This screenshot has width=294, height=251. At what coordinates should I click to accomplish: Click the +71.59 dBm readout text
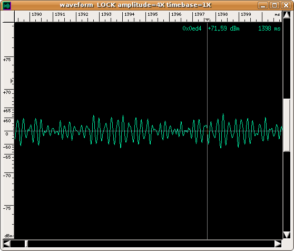[223, 28]
